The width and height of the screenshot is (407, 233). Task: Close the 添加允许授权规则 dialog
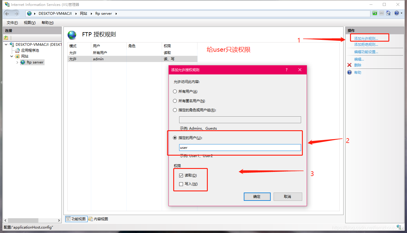[300, 70]
